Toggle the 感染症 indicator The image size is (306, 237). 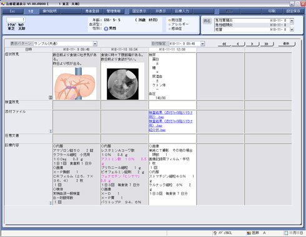(169, 29)
